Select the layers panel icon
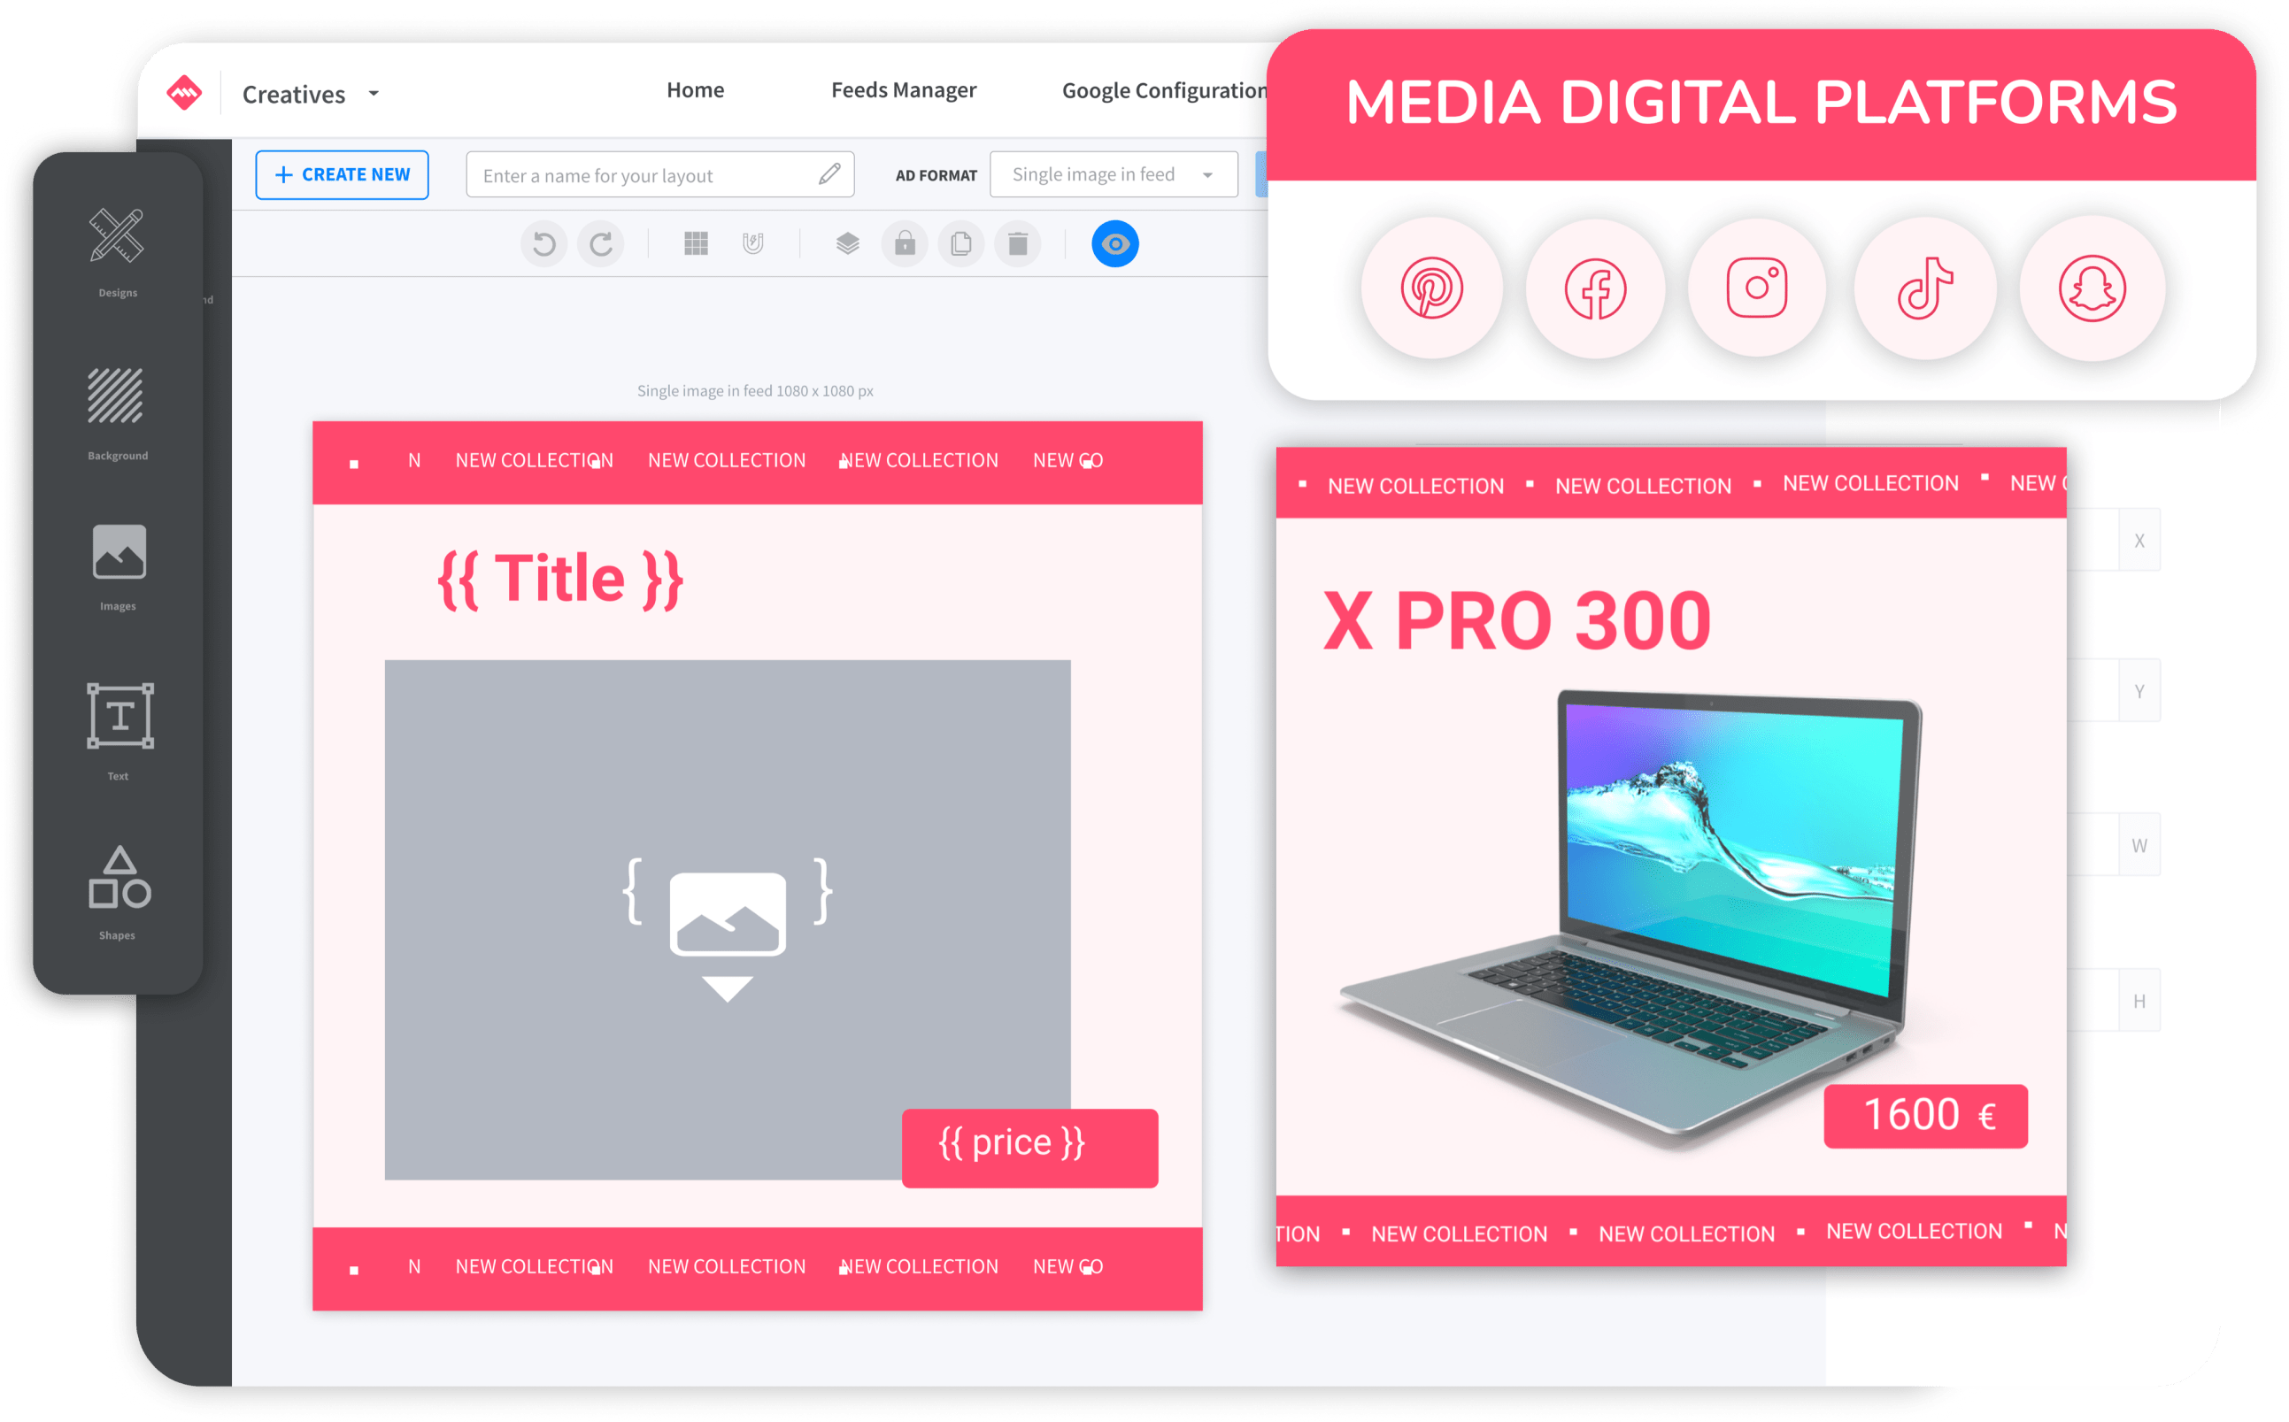The height and width of the screenshot is (1422, 2289). coord(851,242)
